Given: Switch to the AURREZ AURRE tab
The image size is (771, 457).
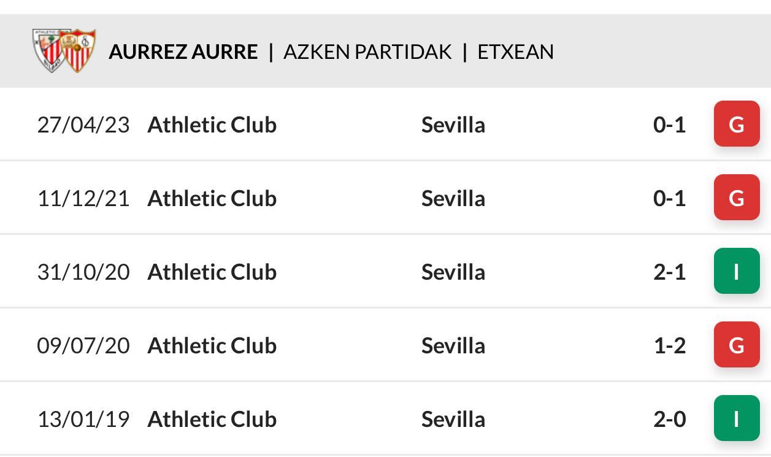Looking at the screenshot, I should pyautogui.click(x=183, y=52).
